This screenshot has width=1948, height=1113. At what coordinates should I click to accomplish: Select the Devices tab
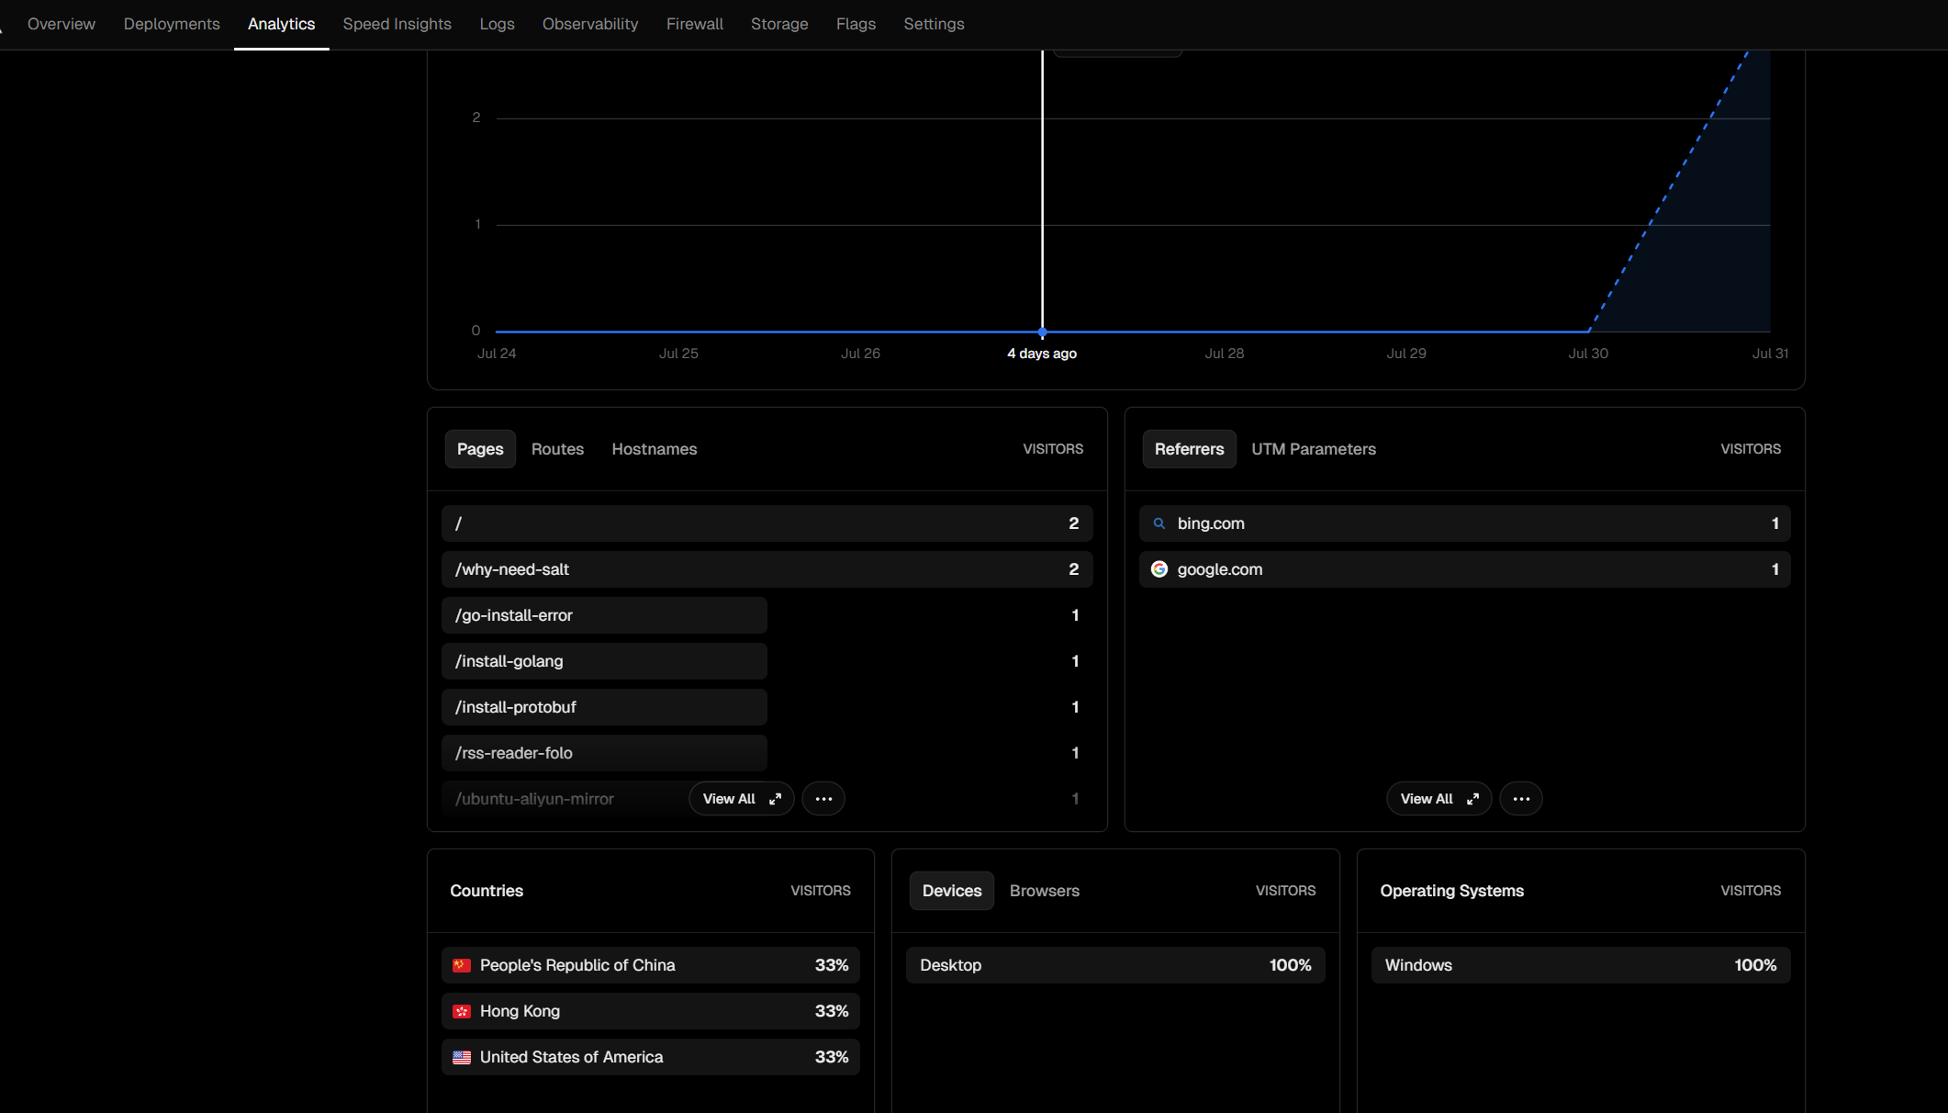[x=952, y=891]
